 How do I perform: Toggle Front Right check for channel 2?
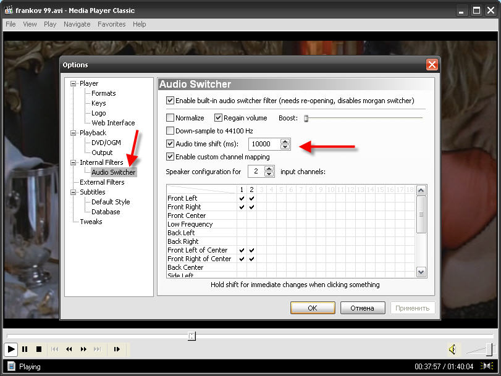point(252,207)
